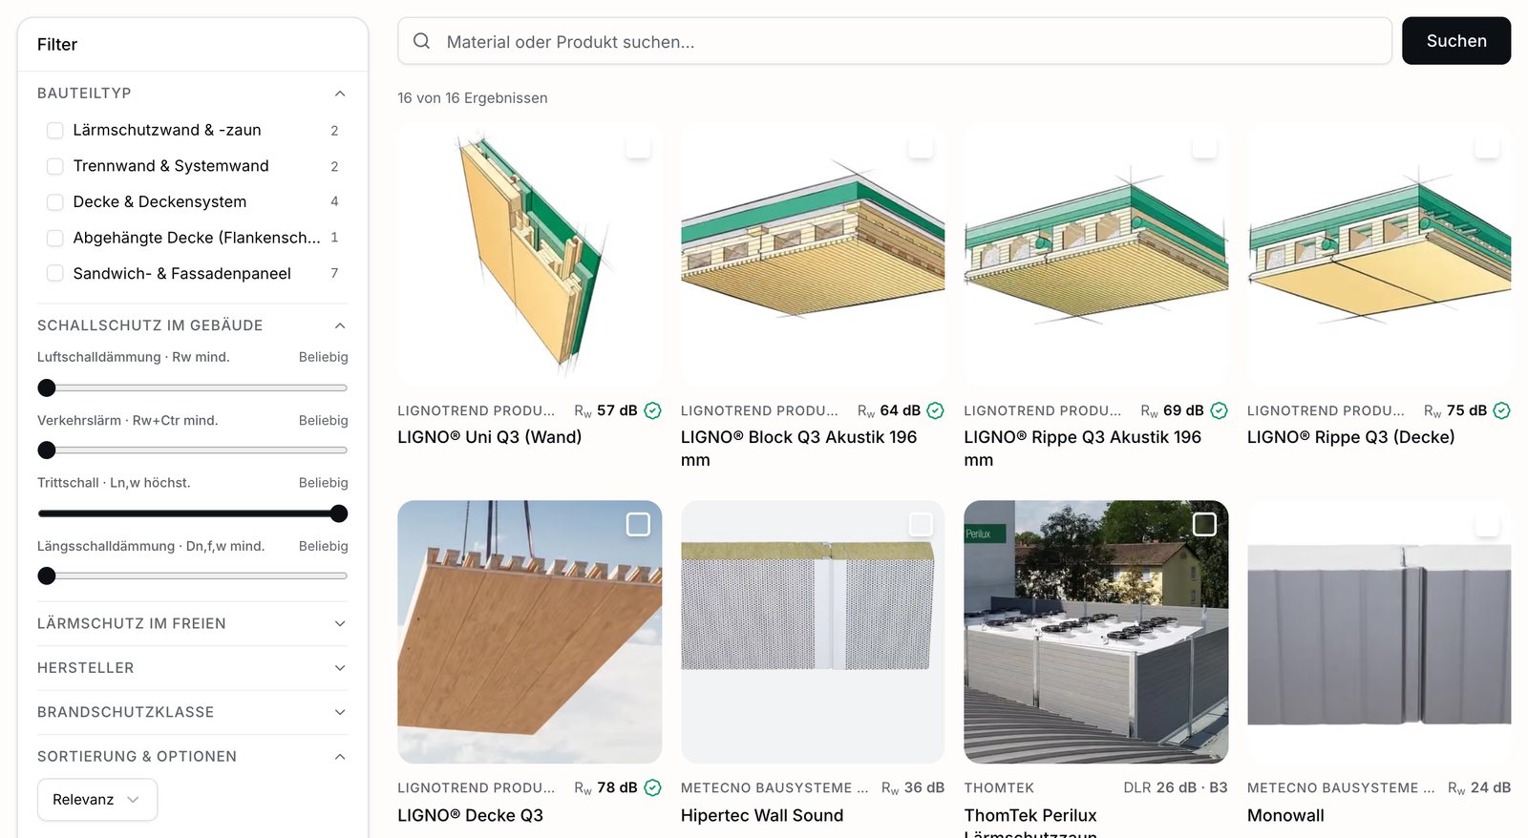Check the Abgehängte Decke filter
Image resolution: width=1528 pixels, height=838 pixels.
point(55,238)
